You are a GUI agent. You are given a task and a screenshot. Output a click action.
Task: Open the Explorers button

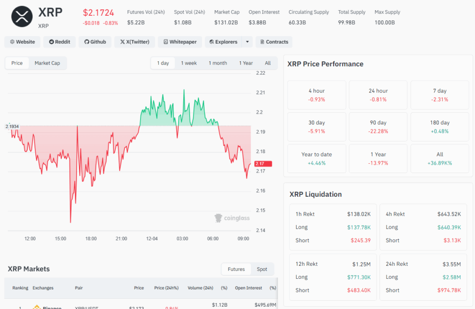coord(223,42)
